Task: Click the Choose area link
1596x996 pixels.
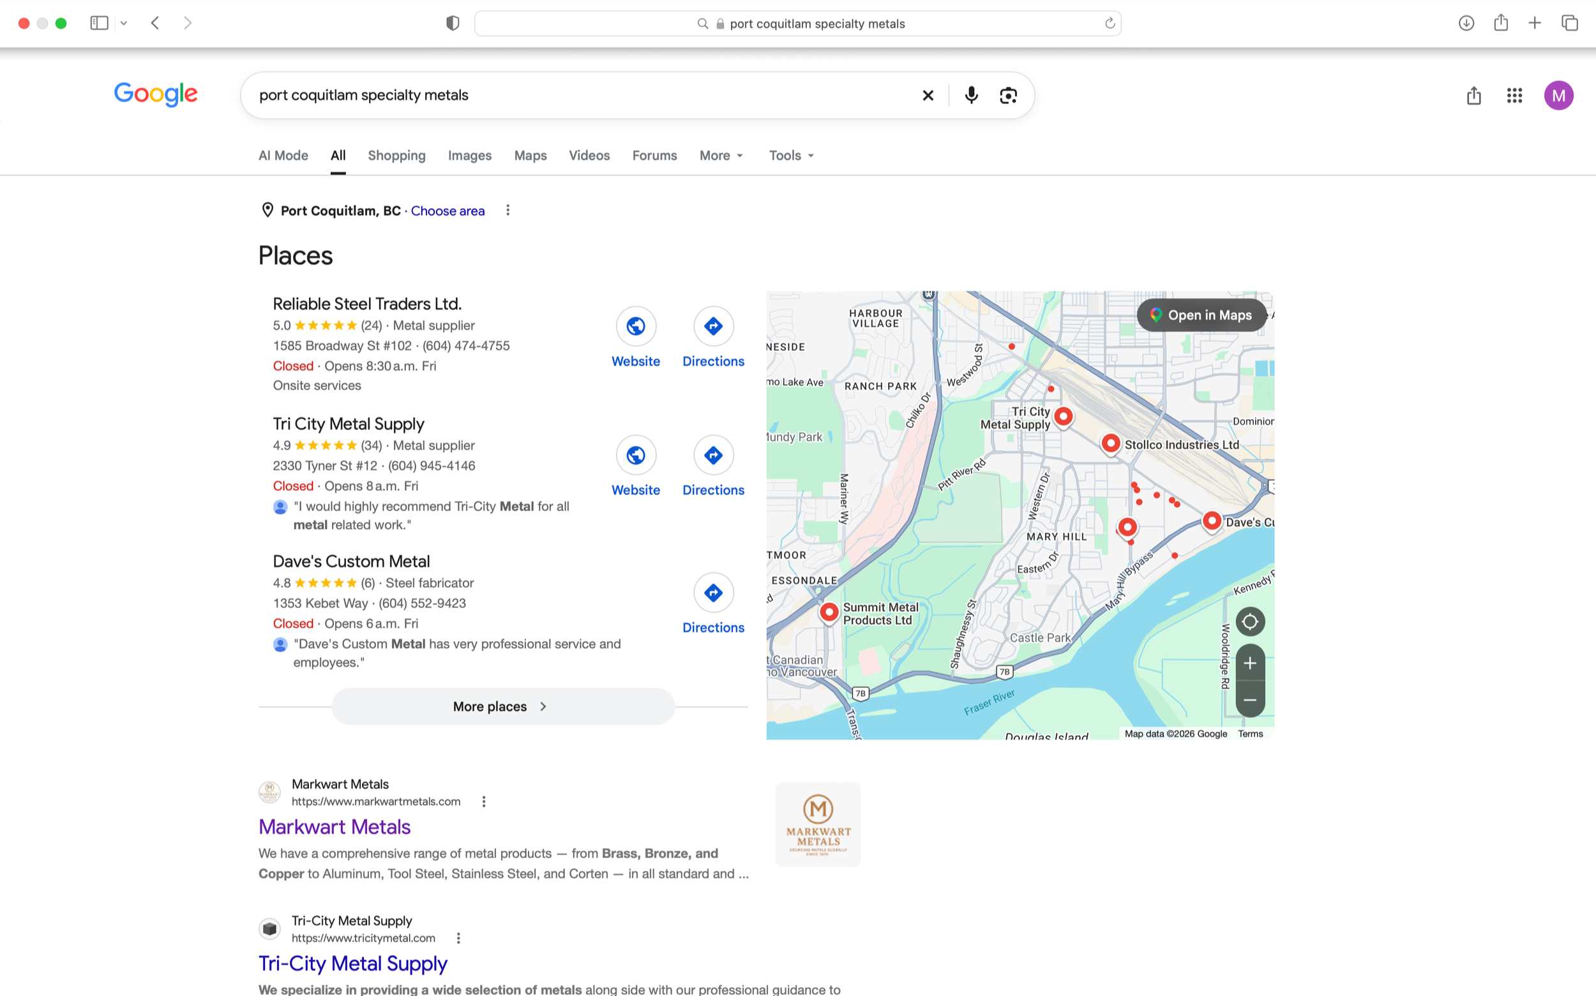Action: pyautogui.click(x=448, y=211)
